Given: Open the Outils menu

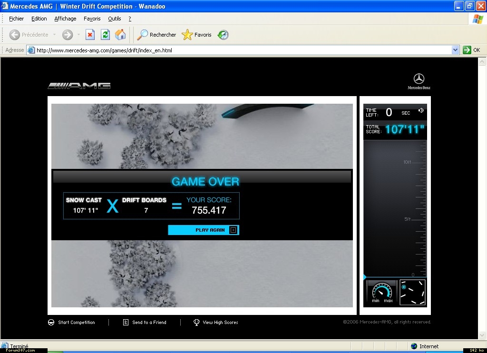Looking at the screenshot, I should coord(114,19).
